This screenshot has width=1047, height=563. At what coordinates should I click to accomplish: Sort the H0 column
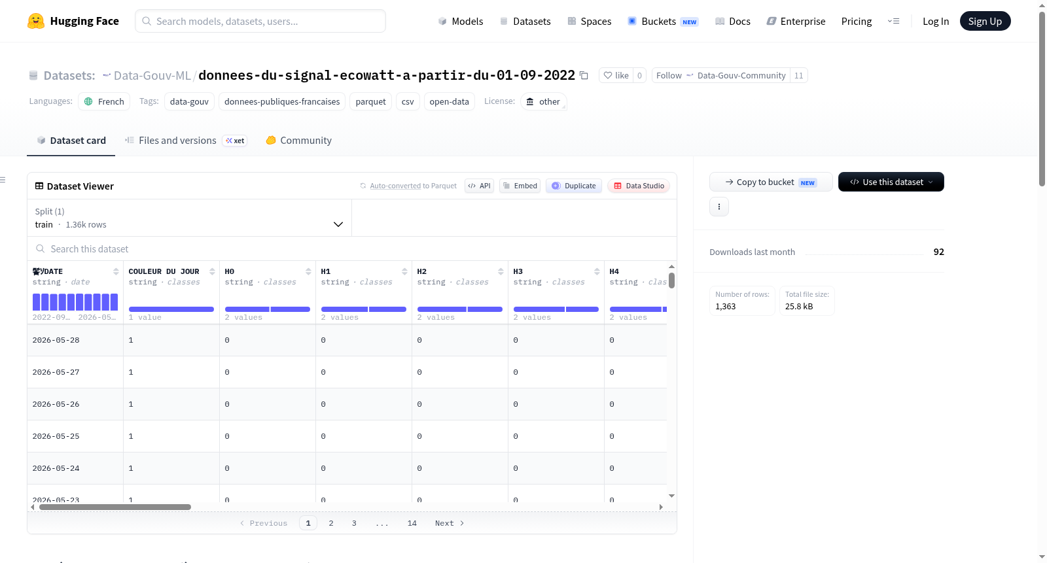coord(308,271)
